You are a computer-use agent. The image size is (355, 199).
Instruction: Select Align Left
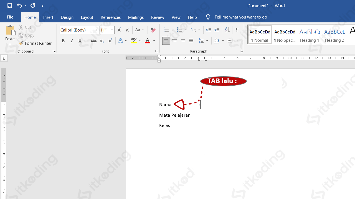pos(166,41)
